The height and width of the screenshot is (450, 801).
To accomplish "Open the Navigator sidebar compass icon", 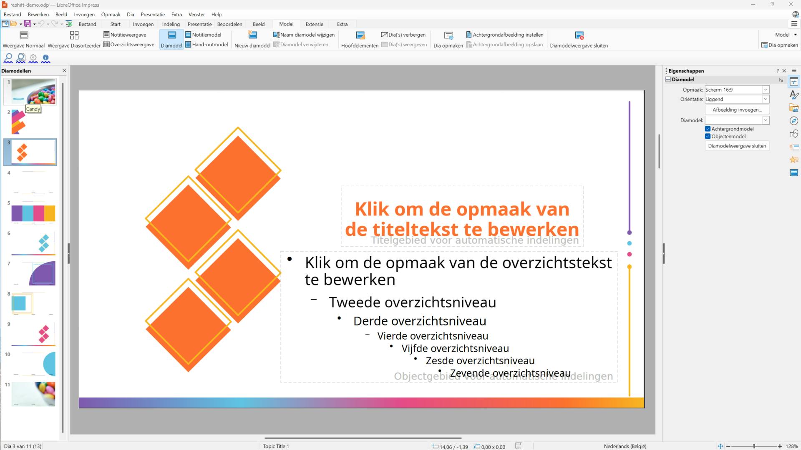I will click(793, 121).
